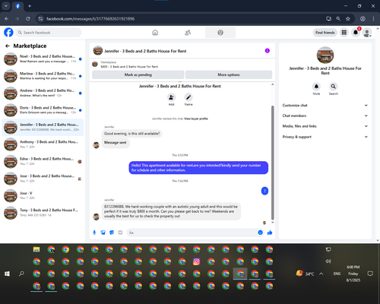
Task: Click the Marketplace listing $800 header
Action: [x=181, y=65]
